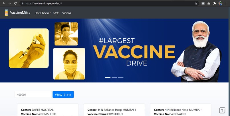Image resolution: width=230 pixels, height=116 pixels.
Task: Select the address bar URL
Action: coord(44,3)
